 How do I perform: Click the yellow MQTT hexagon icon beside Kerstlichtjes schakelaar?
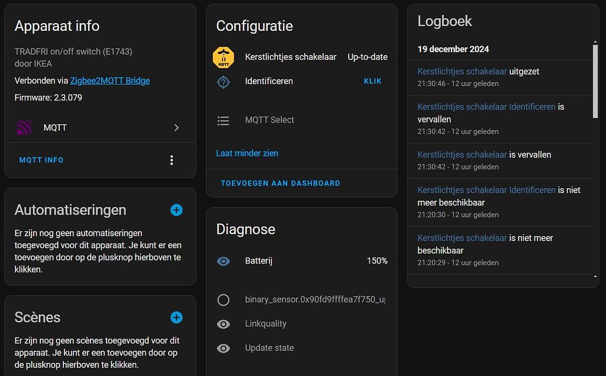pyautogui.click(x=223, y=57)
